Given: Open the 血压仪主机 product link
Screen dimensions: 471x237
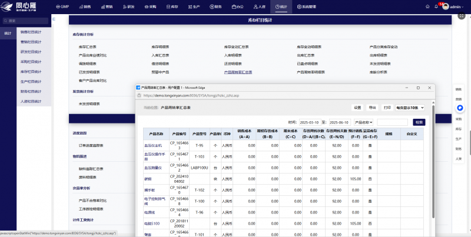Looking at the screenshot, I should pos(152,145).
